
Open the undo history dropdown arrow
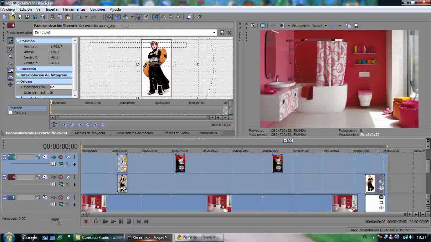coord(86,17)
